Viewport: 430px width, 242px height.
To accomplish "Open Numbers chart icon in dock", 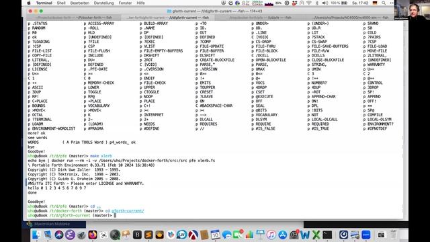I will pyautogui.click(x=249, y=235).
